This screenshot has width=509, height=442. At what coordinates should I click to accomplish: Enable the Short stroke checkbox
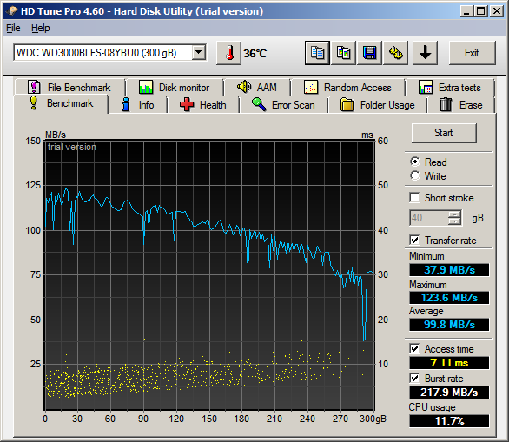click(414, 198)
